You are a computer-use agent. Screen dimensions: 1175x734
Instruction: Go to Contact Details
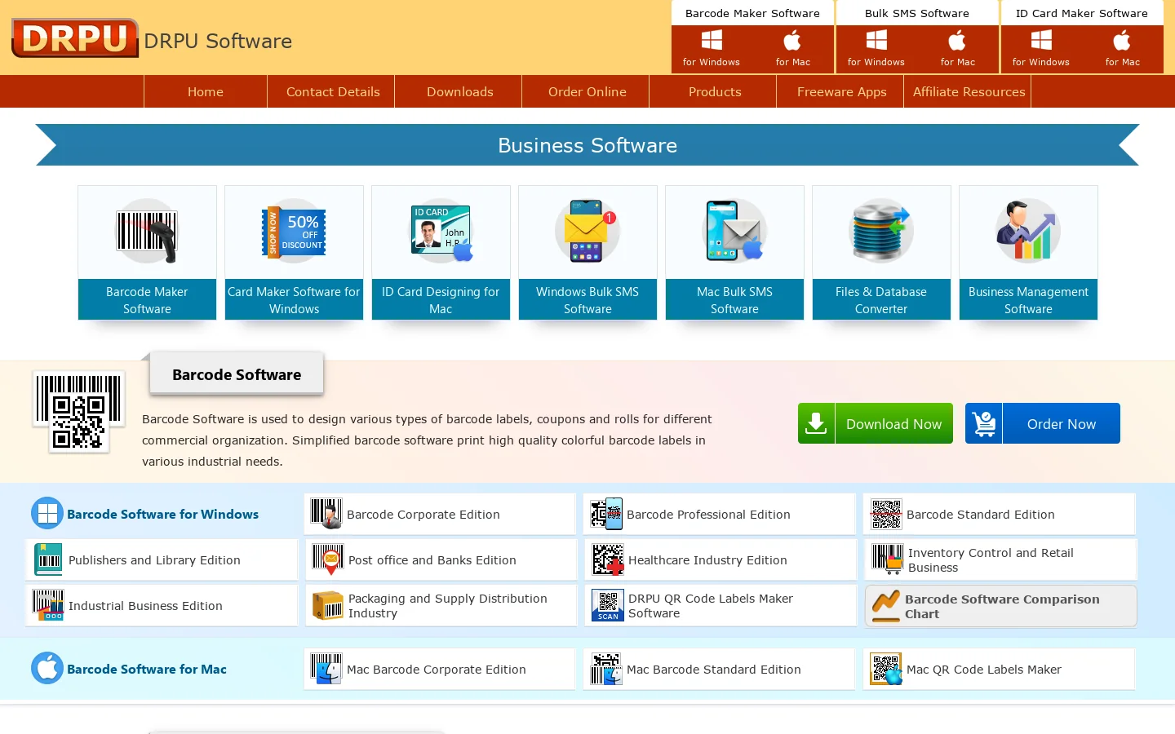tap(333, 91)
